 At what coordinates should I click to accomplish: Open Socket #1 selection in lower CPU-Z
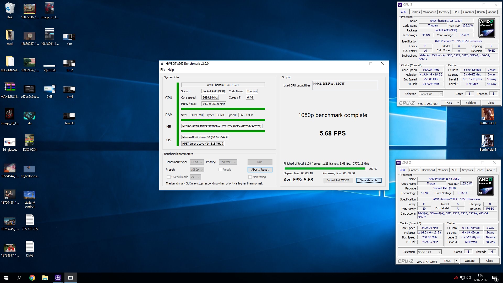click(429, 252)
